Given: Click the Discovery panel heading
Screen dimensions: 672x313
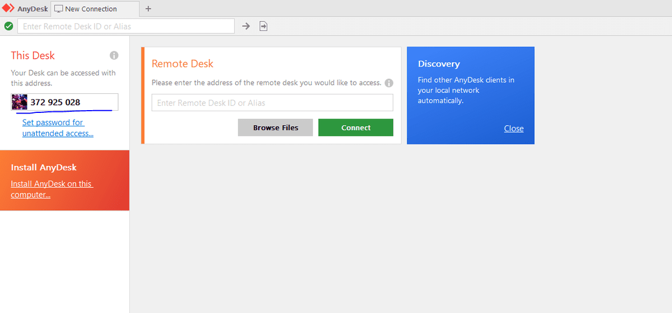Looking at the screenshot, I should (438, 64).
